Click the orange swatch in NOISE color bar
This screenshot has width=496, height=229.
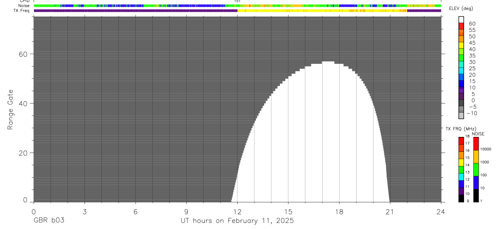tap(476, 157)
